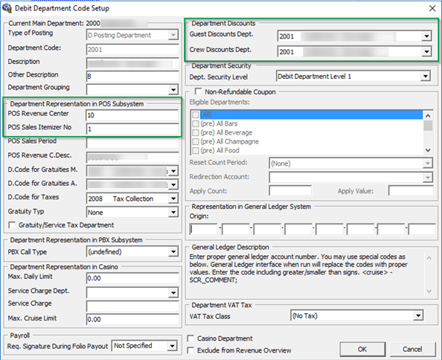Open the Service Charge Dept. dropdown

point(173,293)
